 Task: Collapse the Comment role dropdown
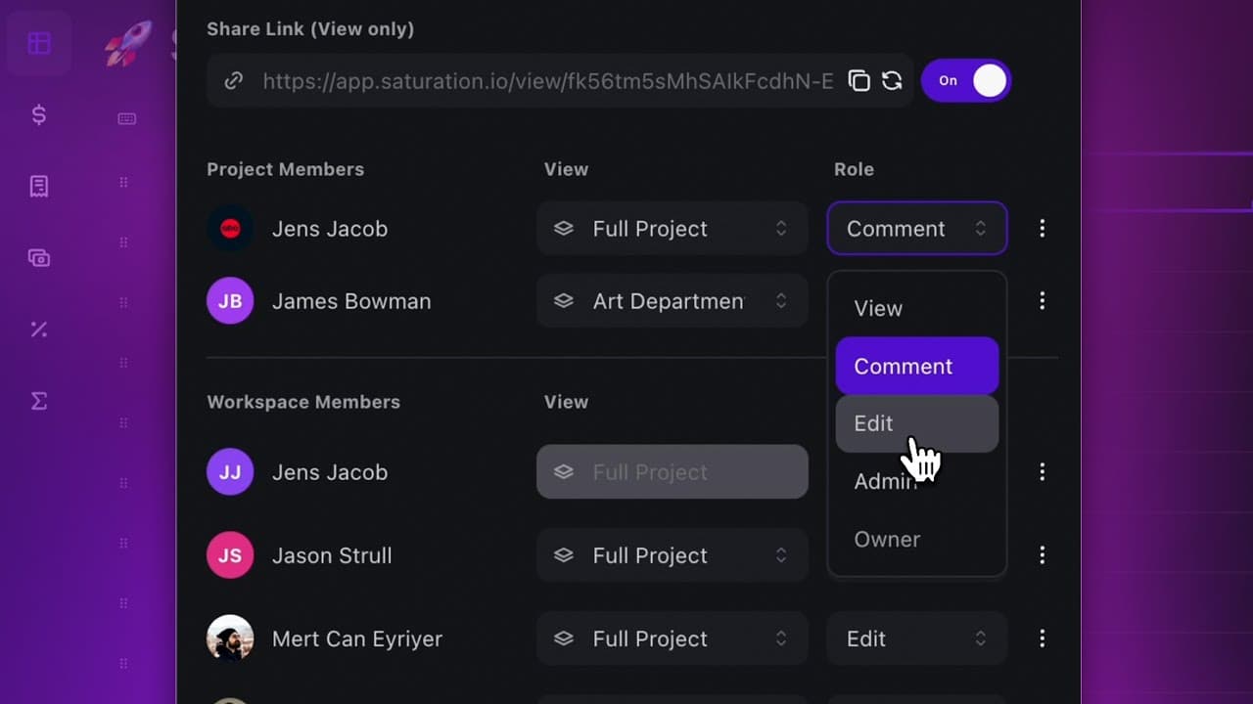[x=917, y=229]
